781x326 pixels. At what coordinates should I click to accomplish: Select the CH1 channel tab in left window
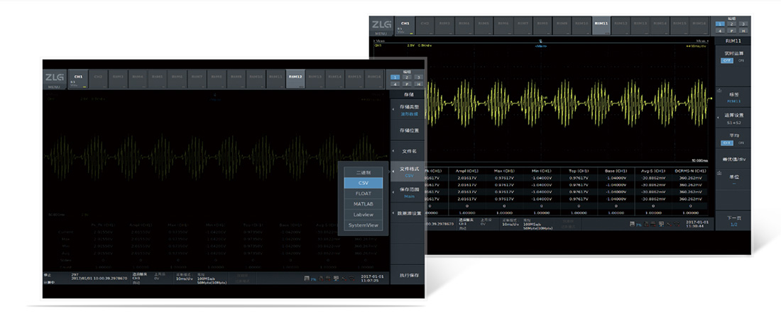pos(78,78)
